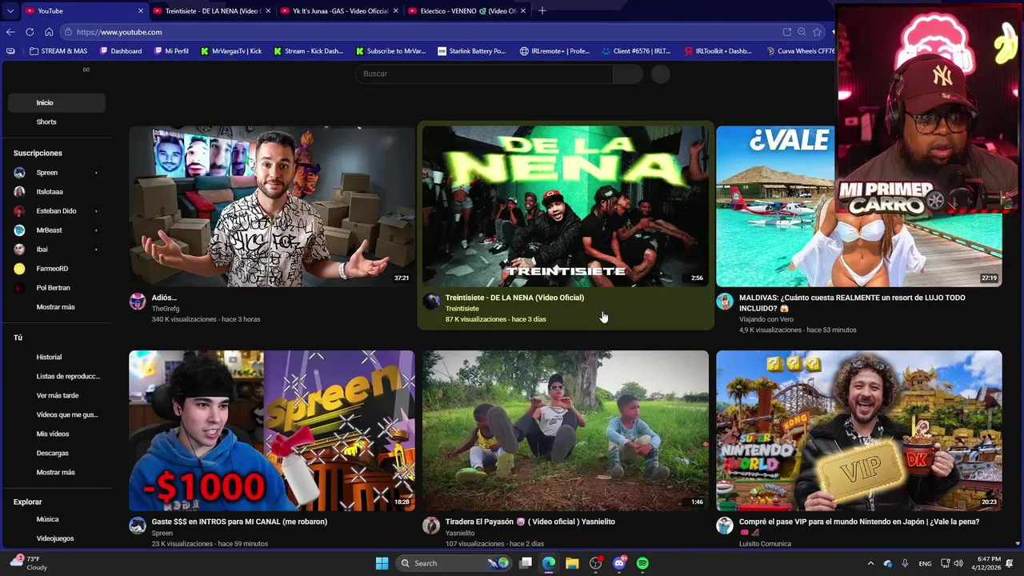
Task: Open site info icon in the address bar
Action: (x=69, y=32)
